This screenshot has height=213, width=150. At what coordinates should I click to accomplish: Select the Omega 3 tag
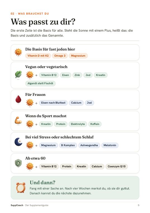60,56
